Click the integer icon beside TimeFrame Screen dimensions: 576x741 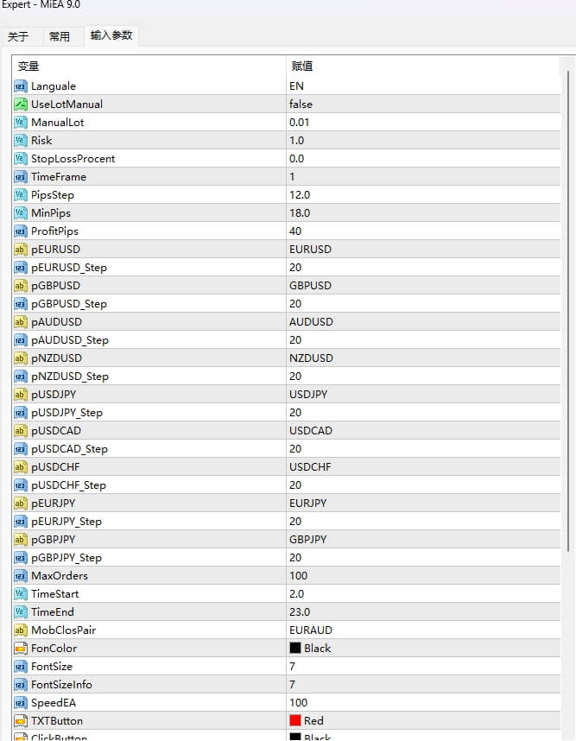click(21, 177)
